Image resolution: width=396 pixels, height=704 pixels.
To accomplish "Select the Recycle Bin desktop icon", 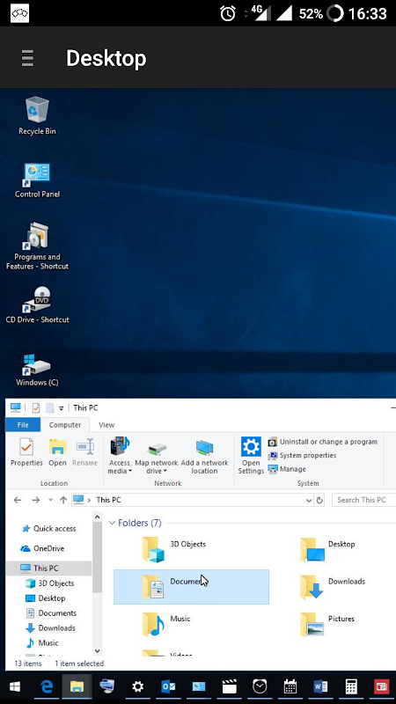I will click(37, 116).
